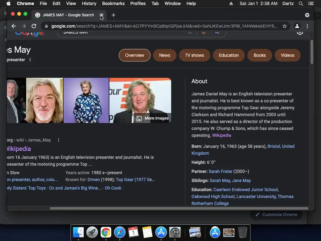
Task: Open the tab search dropdown arrow
Action: click(x=307, y=15)
